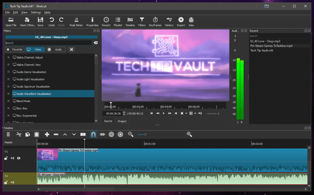
Task: Open the Settings menu
Action: [x=36, y=12]
